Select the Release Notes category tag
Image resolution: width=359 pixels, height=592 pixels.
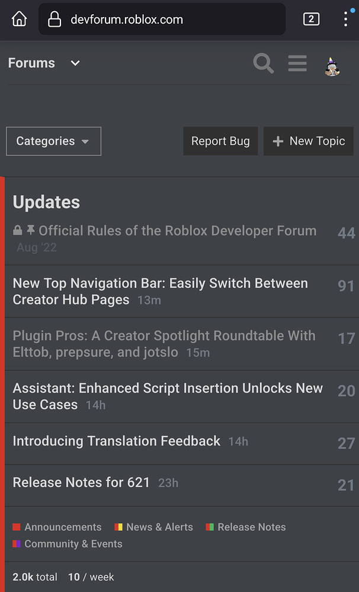tap(251, 527)
